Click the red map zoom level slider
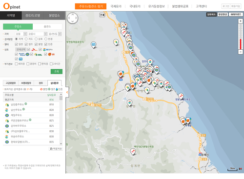Image resolution: width=244 pixels, height=179 pixels. (x=241, y=44)
